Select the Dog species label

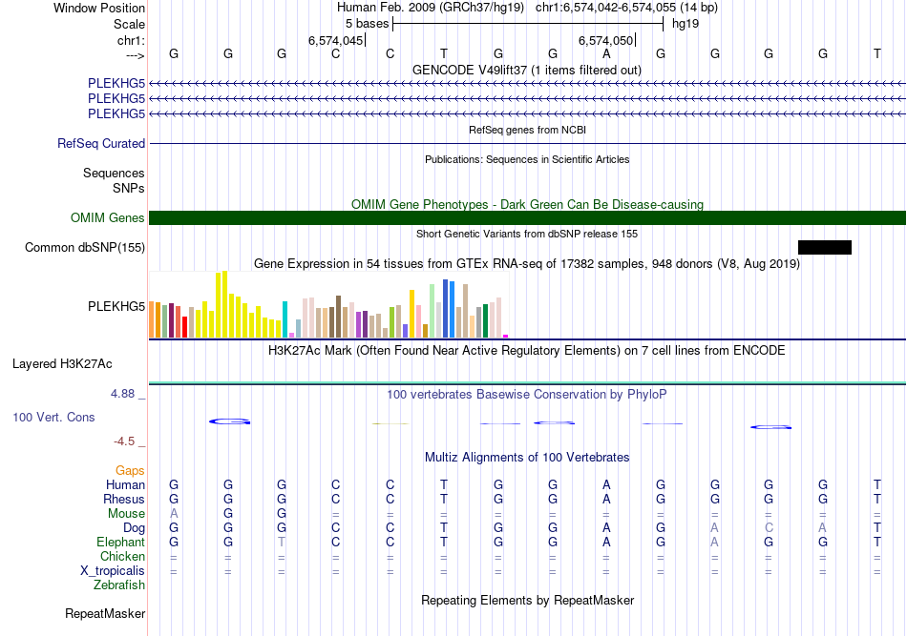(135, 528)
